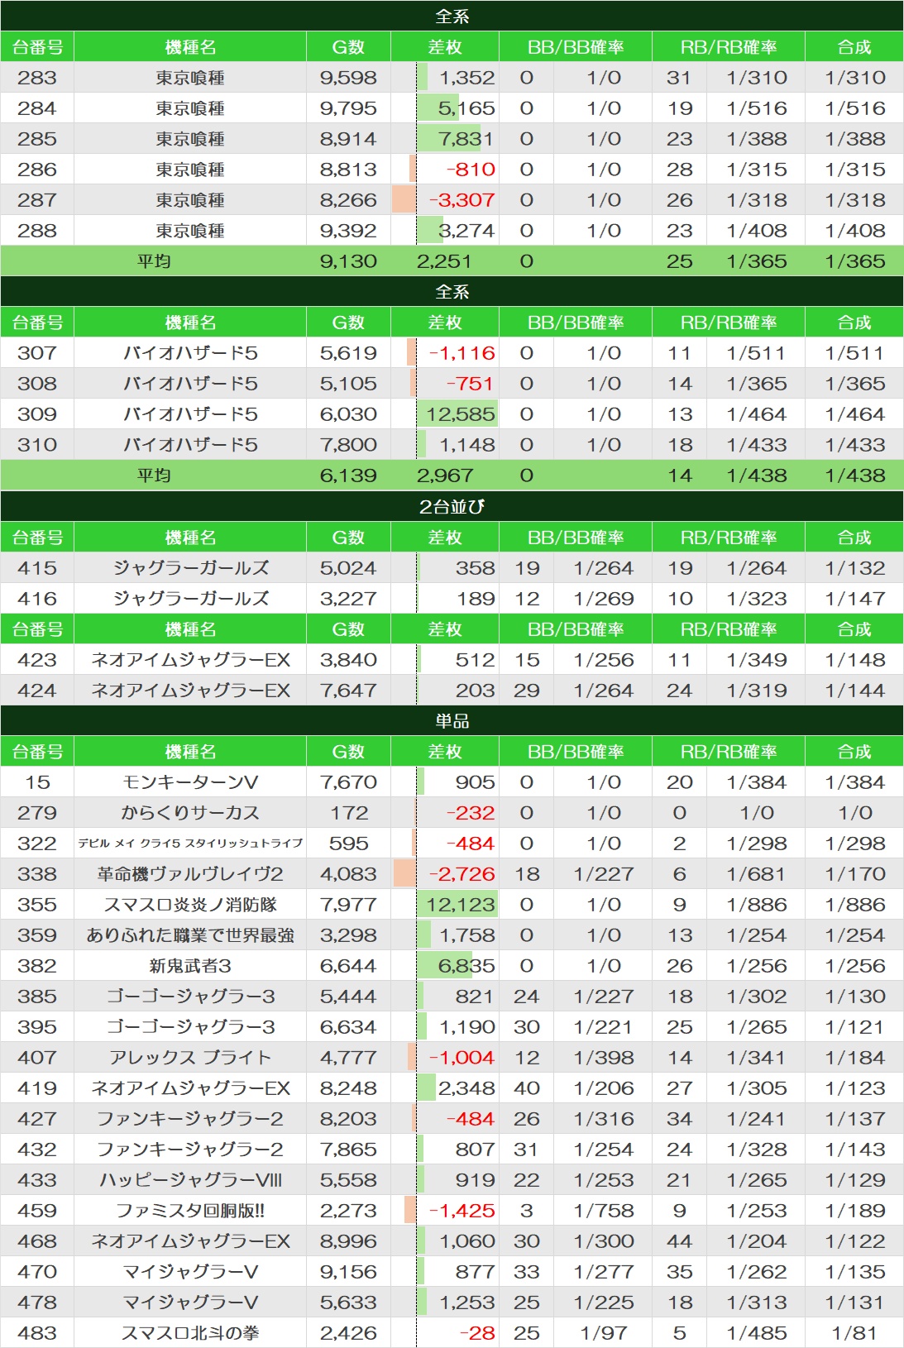Click the 2,251 average difference value
Image resolution: width=904 pixels, height=1348 pixels.
444,261
